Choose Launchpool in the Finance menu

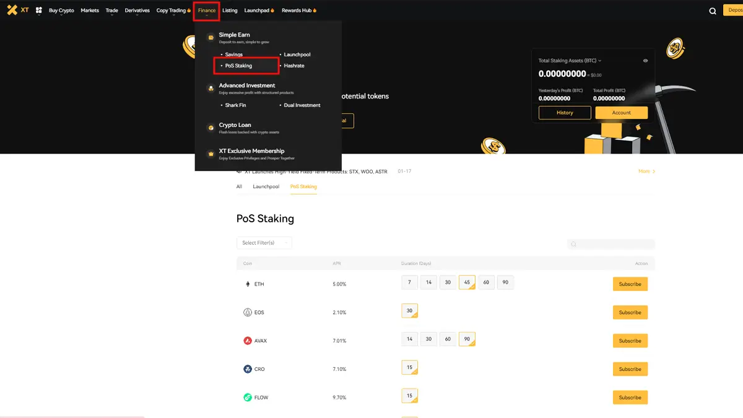pos(297,54)
